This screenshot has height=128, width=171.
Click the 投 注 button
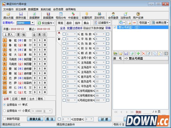coord(50,119)
